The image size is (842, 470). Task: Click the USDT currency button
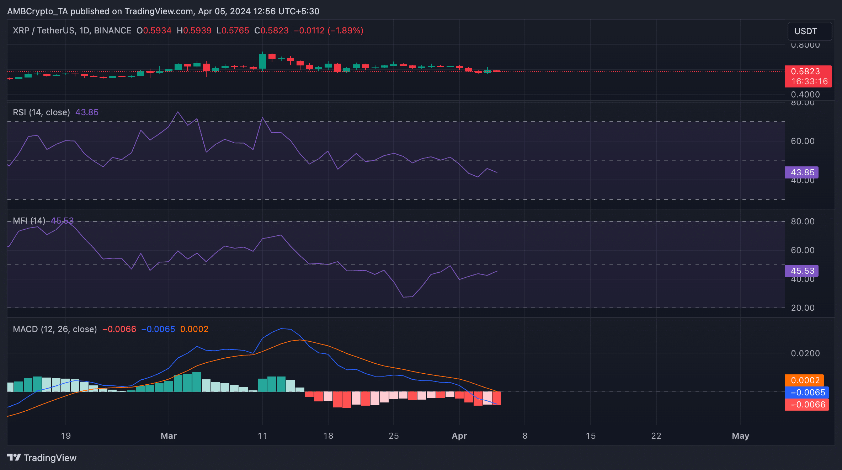pos(810,31)
